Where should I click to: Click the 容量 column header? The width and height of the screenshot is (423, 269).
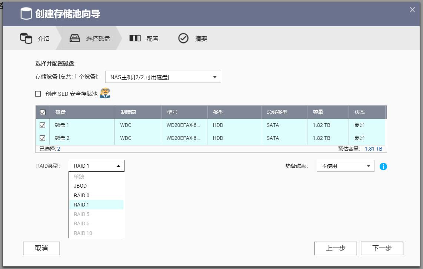coord(319,112)
